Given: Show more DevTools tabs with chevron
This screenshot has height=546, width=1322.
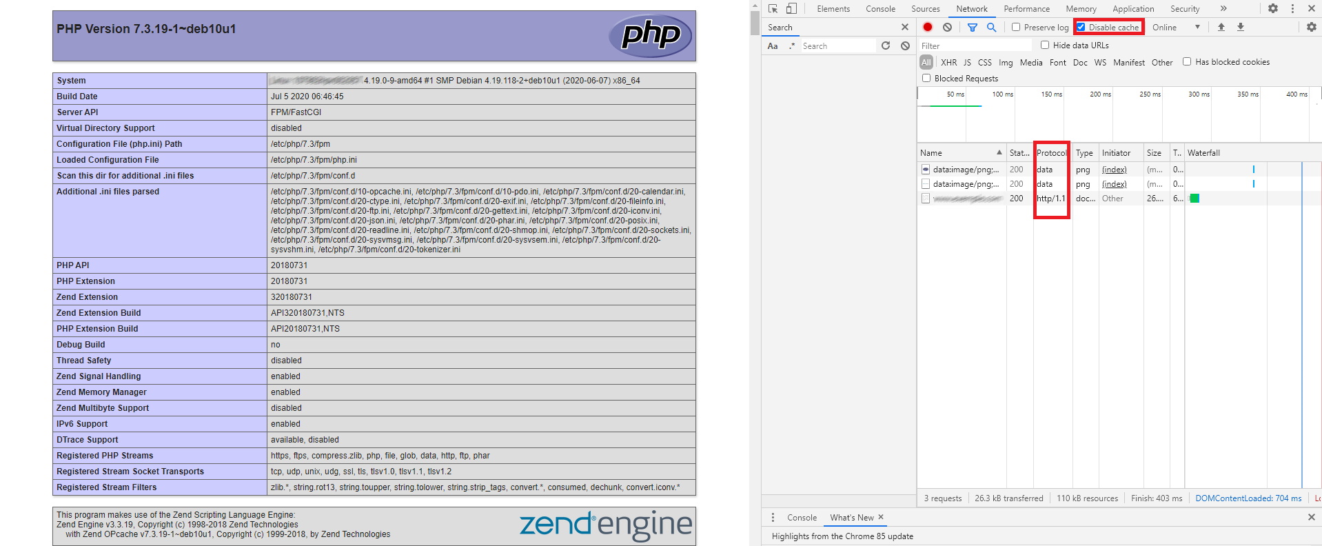Looking at the screenshot, I should pyautogui.click(x=1223, y=9).
